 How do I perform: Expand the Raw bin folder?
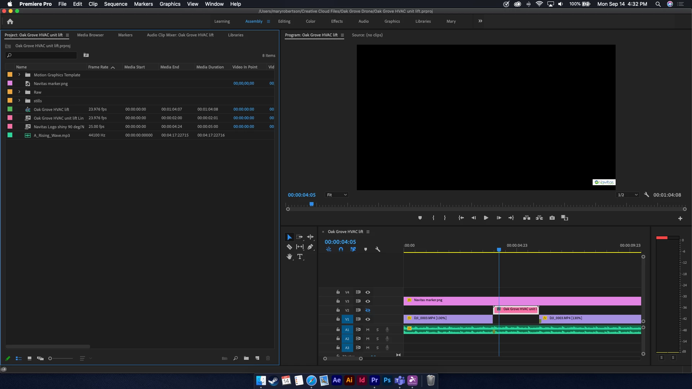click(19, 92)
